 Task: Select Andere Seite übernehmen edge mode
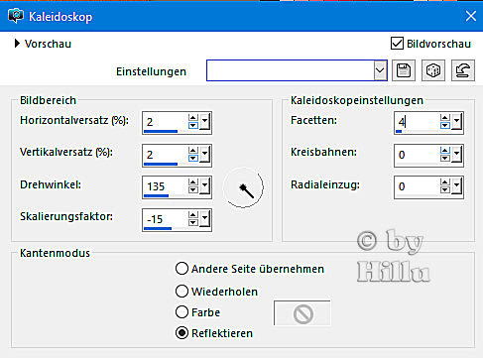coord(181,269)
